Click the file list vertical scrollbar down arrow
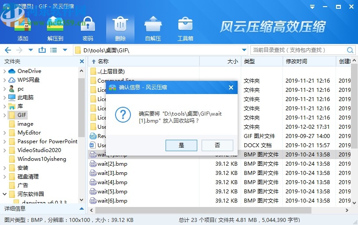Viewport: 358px width, 225px height. click(354, 203)
